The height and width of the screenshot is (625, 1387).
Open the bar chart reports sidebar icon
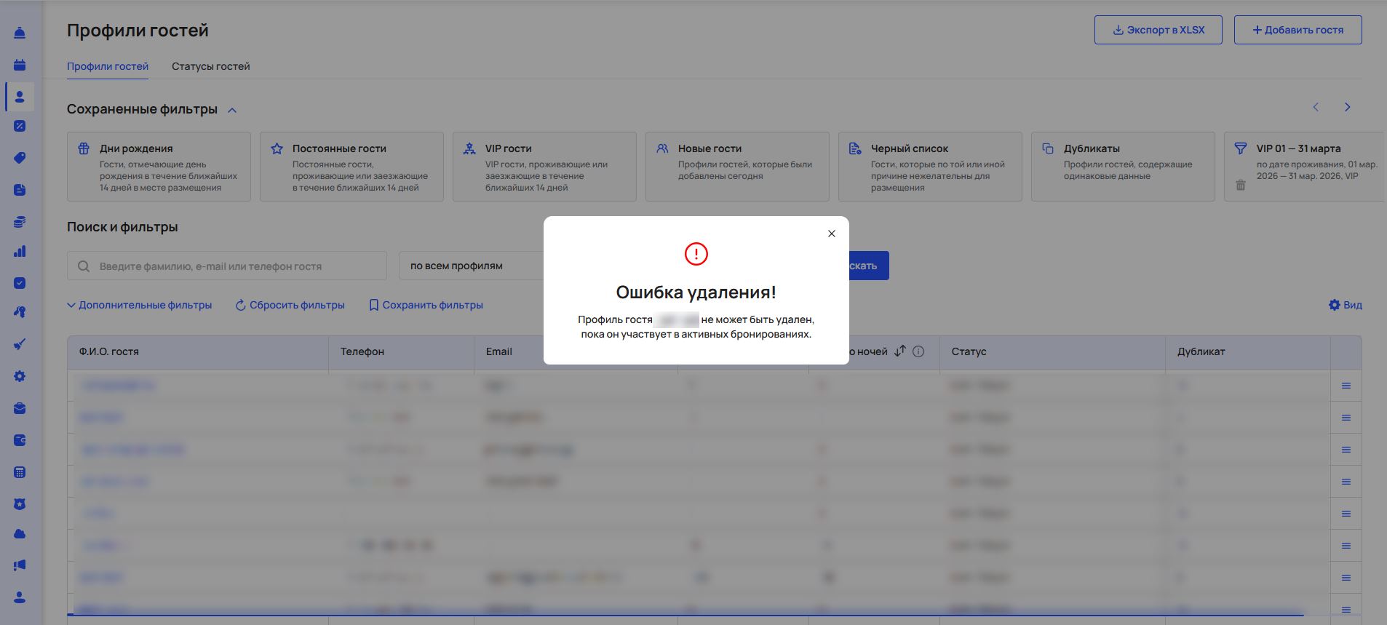pyautogui.click(x=20, y=252)
